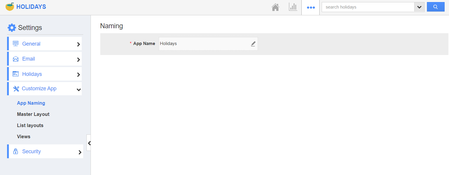Select the Master Layout menu item
This screenshot has width=449, height=175.
coord(33,114)
